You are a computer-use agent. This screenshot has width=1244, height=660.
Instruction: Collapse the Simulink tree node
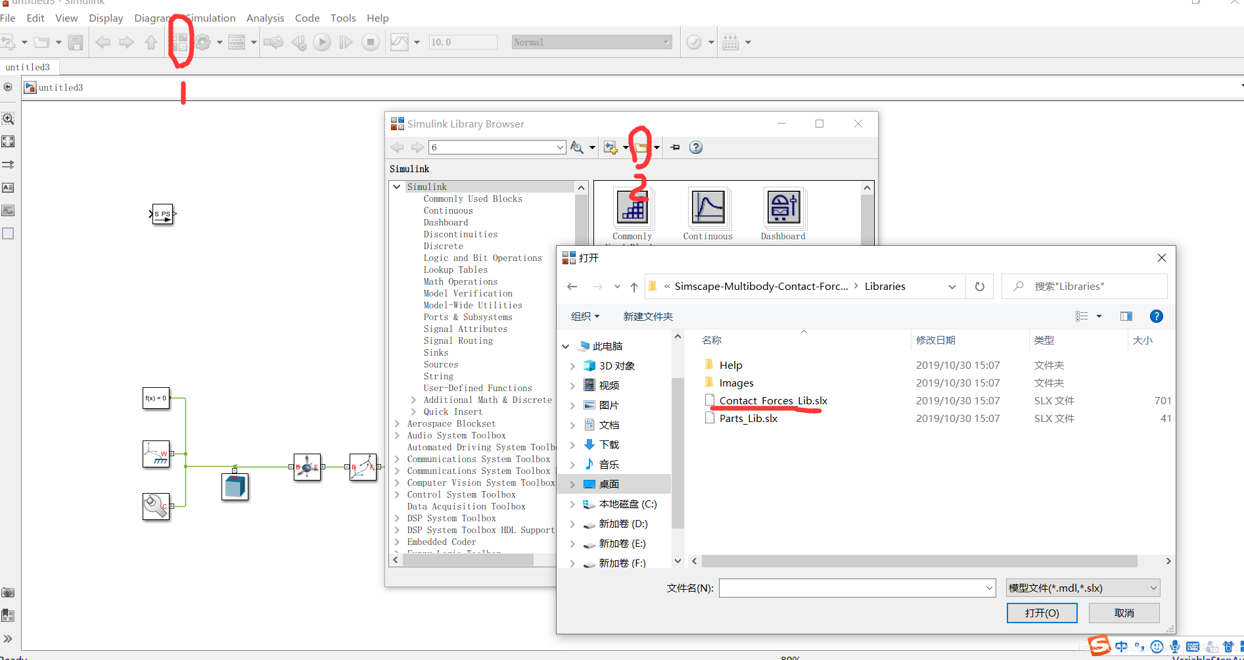[x=397, y=187]
